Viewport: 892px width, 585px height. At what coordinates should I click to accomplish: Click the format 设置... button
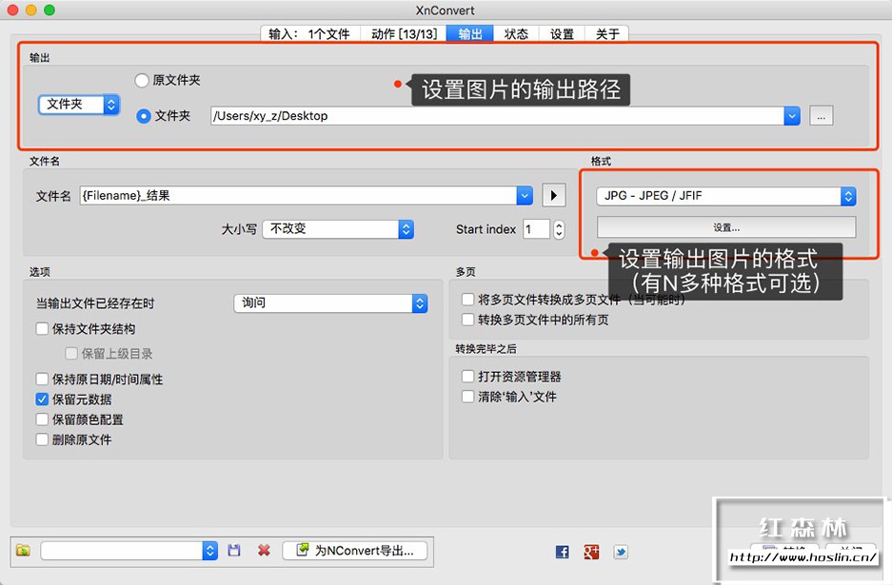[726, 227]
